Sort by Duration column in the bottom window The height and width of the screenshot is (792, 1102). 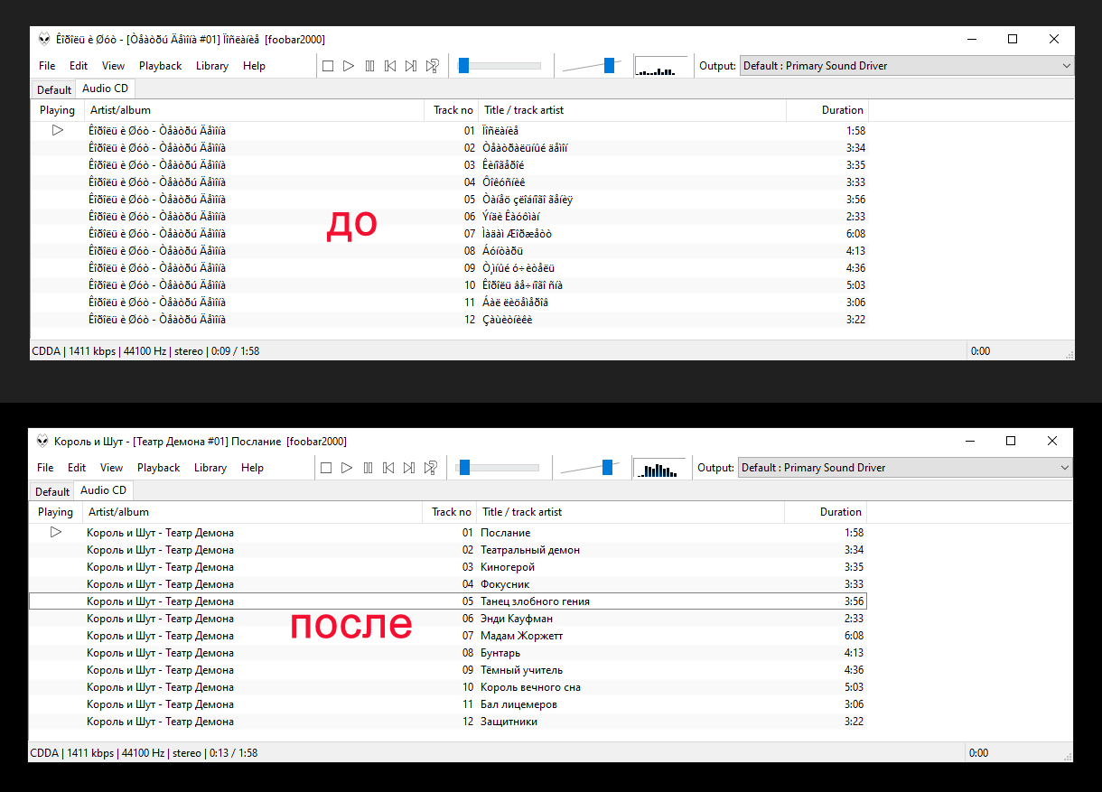click(x=826, y=512)
